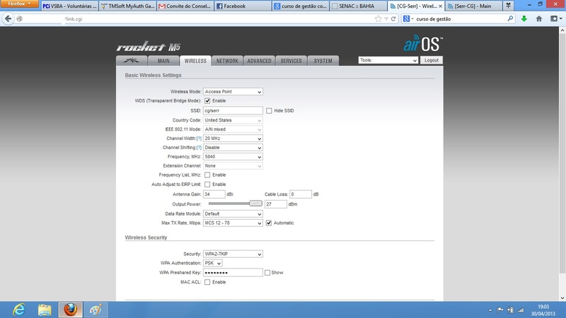The width and height of the screenshot is (566, 318).
Task: Open Paint from the taskbar
Action: (x=96, y=310)
